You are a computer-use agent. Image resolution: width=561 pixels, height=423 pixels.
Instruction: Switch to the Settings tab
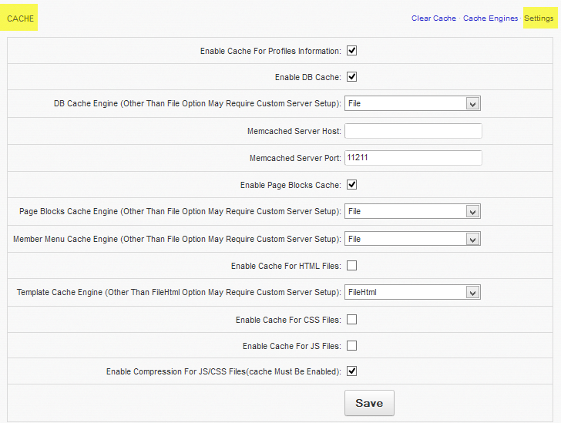click(539, 18)
